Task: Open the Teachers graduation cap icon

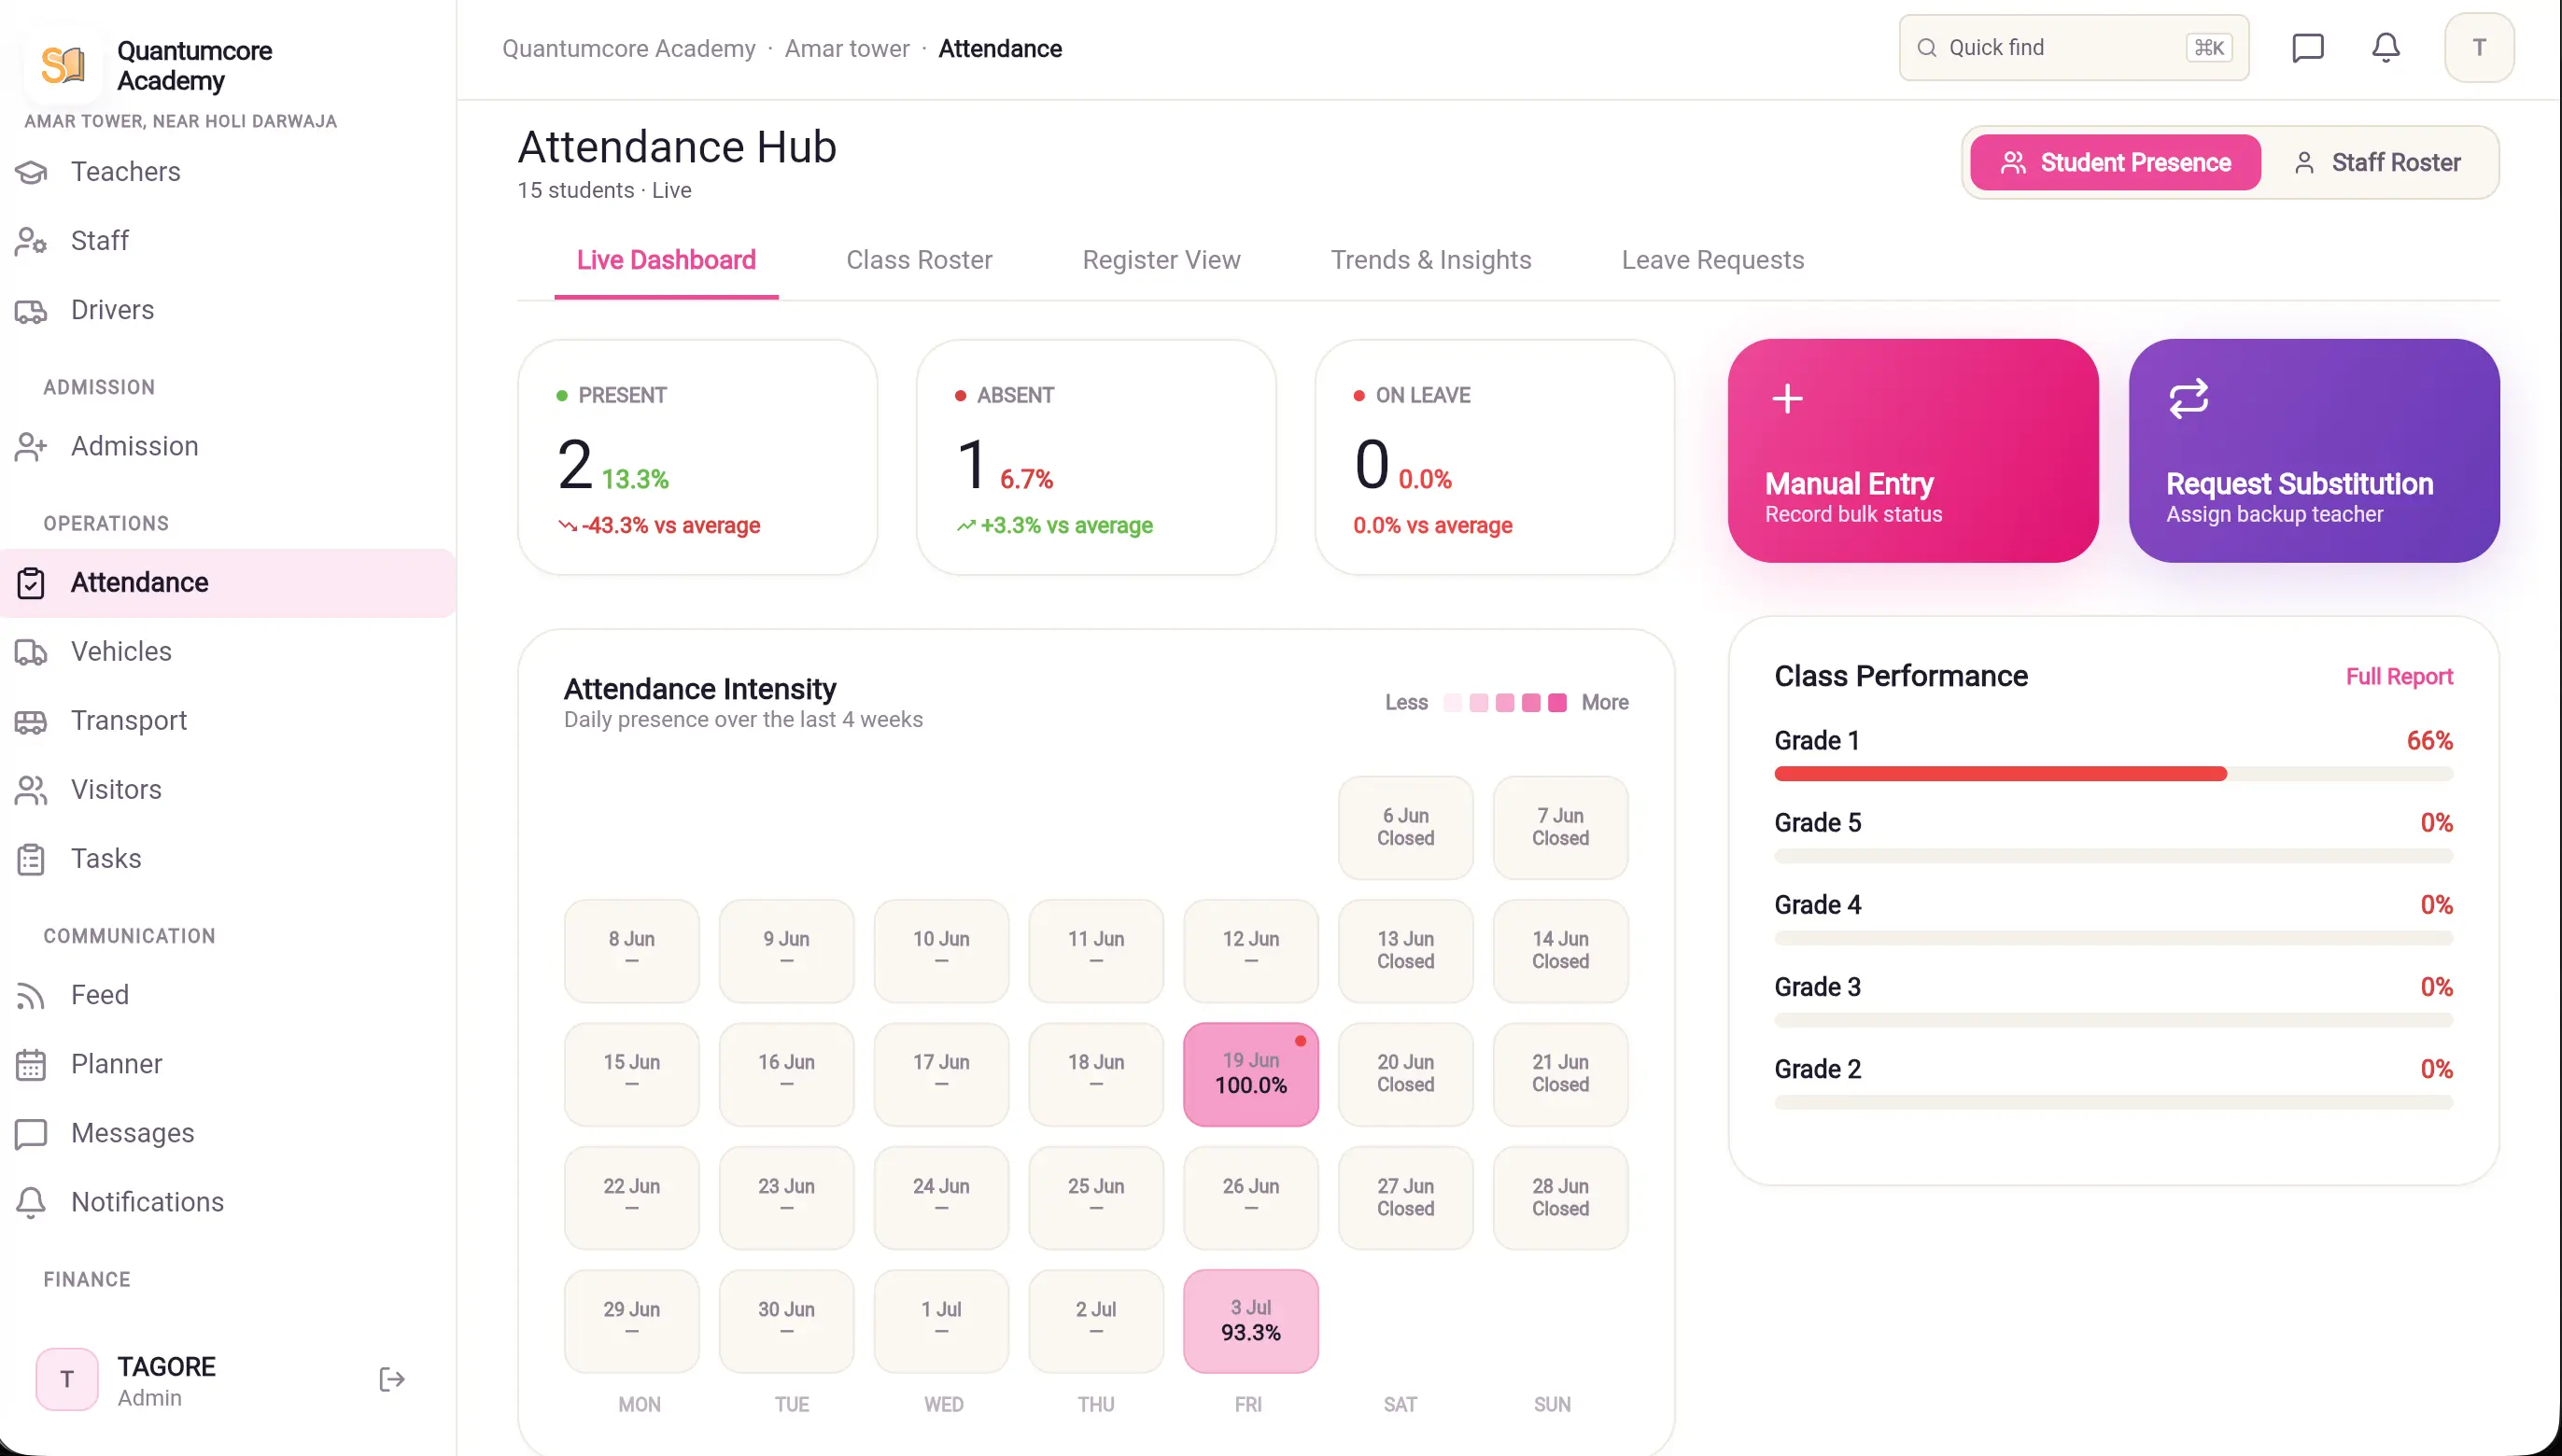Action: (x=31, y=172)
